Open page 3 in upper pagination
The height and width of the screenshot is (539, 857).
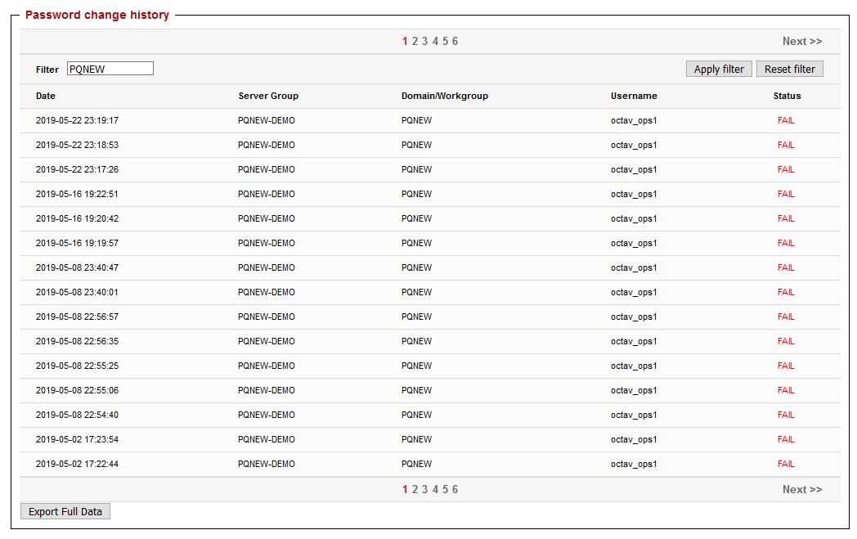coord(424,42)
